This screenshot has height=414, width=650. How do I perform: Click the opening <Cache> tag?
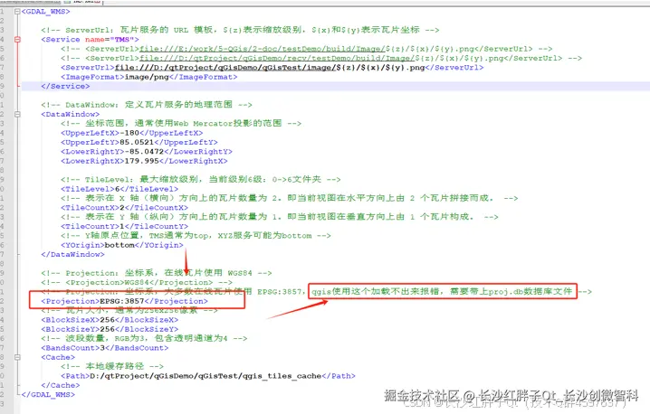pos(58,357)
